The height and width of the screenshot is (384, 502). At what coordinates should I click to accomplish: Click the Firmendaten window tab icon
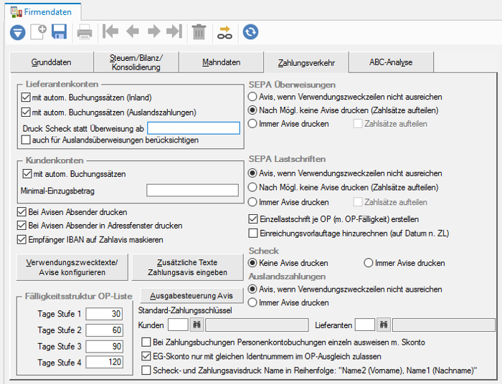[x=16, y=12]
